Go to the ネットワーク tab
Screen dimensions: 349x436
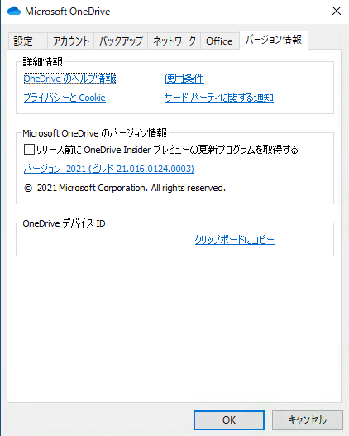click(174, 41)
